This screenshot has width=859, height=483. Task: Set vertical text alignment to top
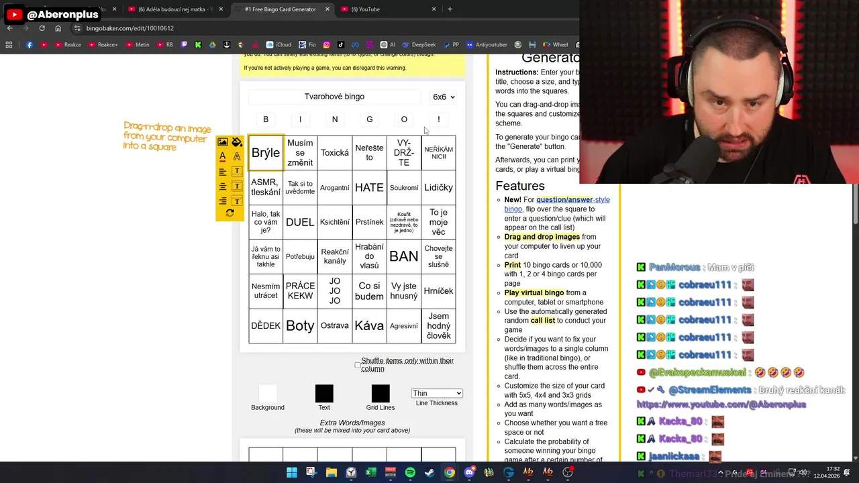237,171
